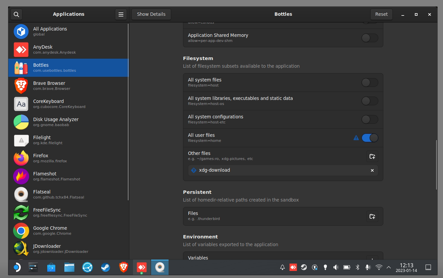Click the application list scrollbar

[x=128, y=112]
